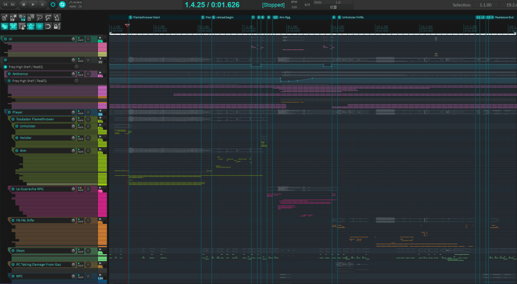Expand the Player folder track arrow
The image size is (517, 284).
coord(100,111)
